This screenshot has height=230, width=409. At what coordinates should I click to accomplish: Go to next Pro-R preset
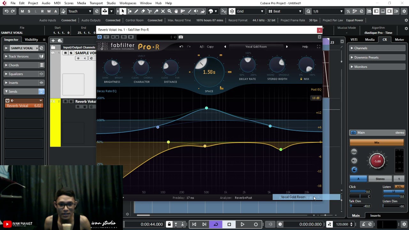(287, 47)
